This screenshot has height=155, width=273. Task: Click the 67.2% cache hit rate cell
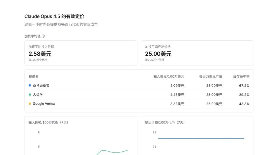point(244,86)
